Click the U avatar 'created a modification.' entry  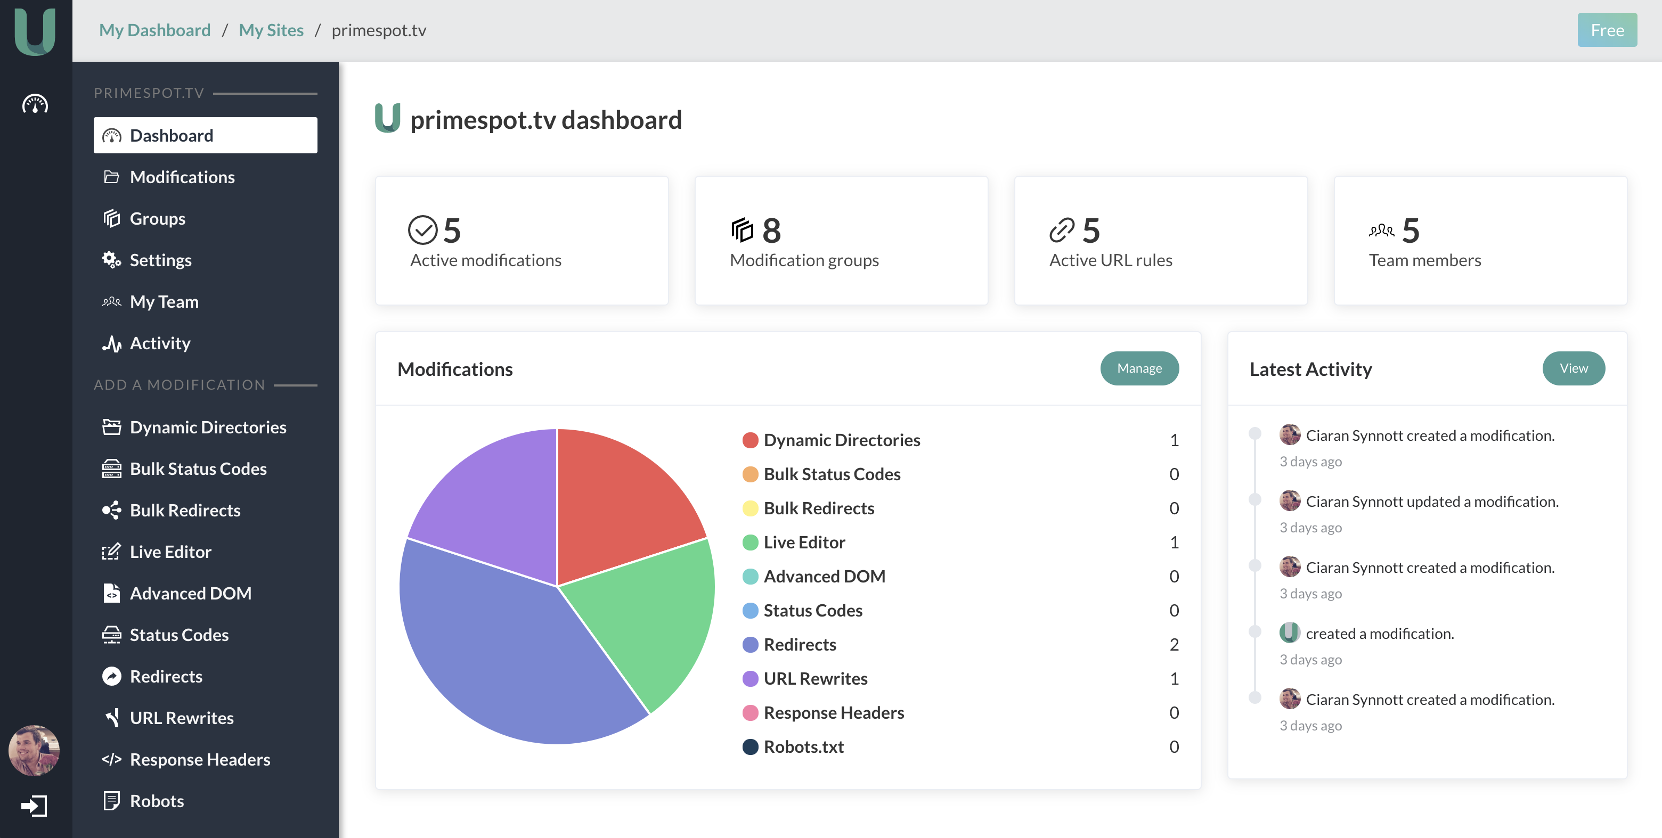1380,634
